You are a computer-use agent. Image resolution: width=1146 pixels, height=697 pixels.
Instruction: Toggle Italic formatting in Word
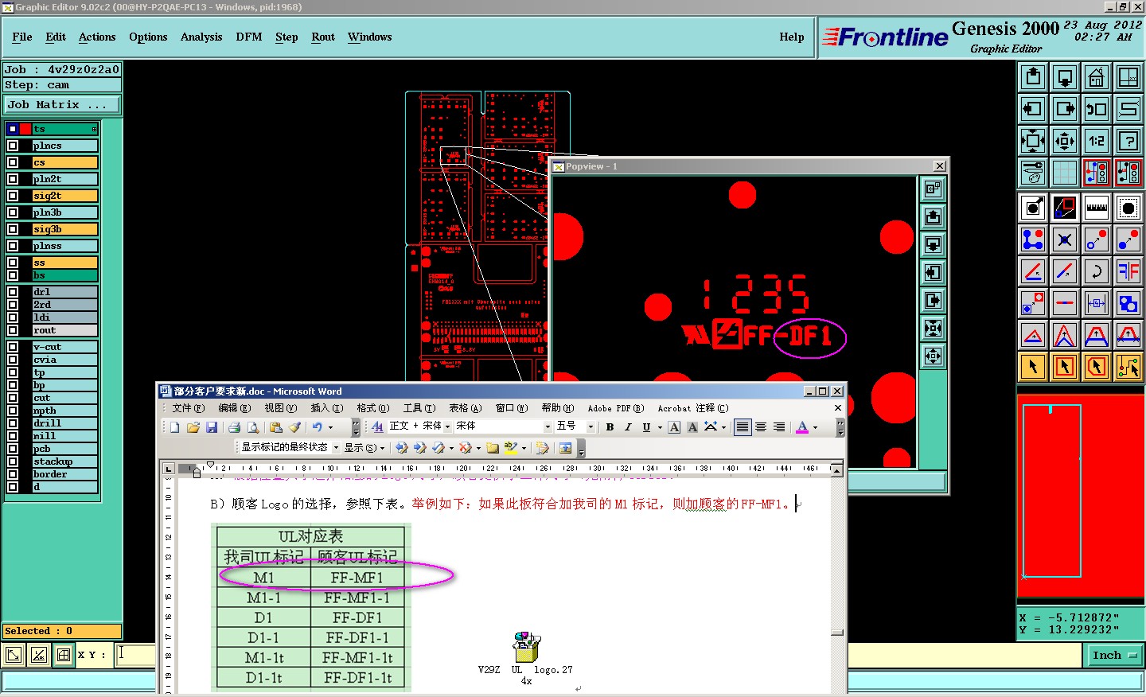pyautogui.click(x=628, y=427)
